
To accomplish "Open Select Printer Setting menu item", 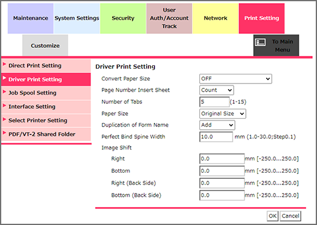I will point(46,120).
